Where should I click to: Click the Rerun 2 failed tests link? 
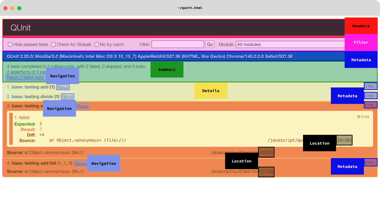[25, 78]
